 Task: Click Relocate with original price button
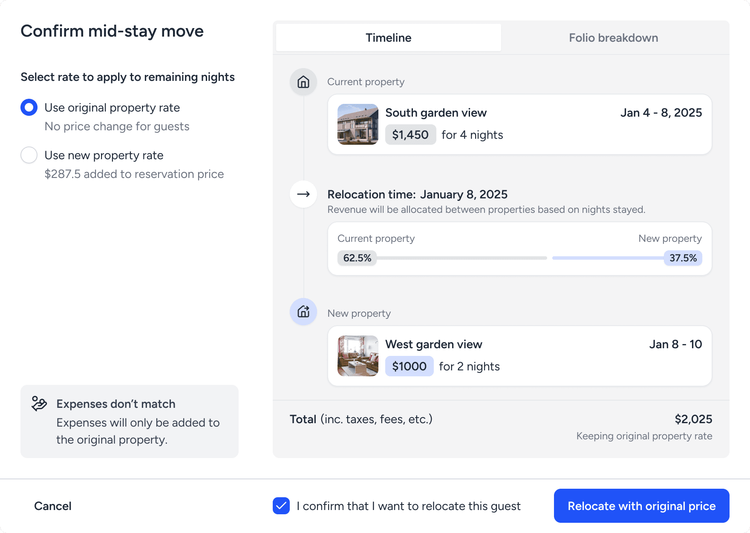pyautogui.click(x=642, y=506)
